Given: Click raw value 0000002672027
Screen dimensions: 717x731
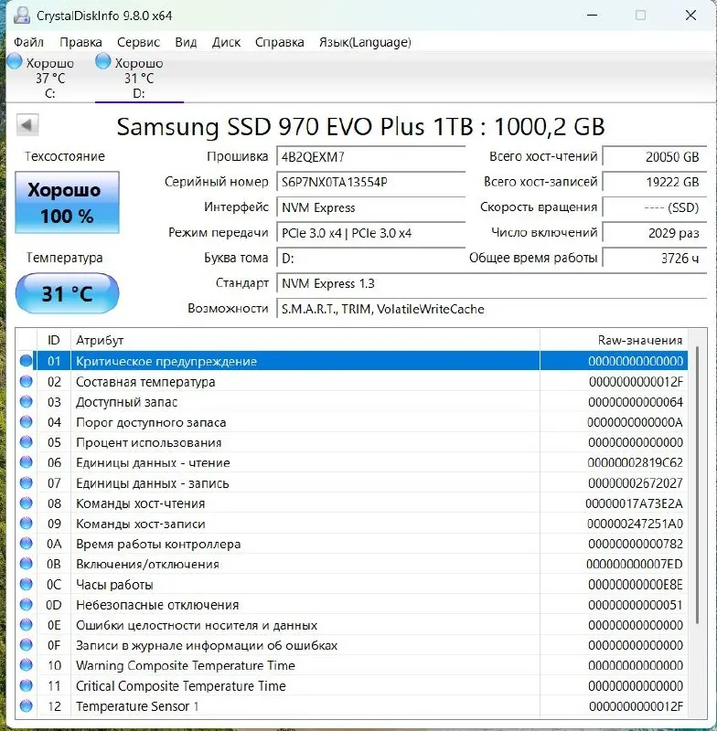Looking at the screenshot, I should coord(636,483).
